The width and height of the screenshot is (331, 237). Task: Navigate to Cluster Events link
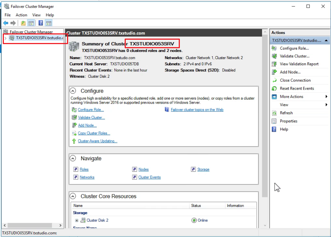point(150,177)
